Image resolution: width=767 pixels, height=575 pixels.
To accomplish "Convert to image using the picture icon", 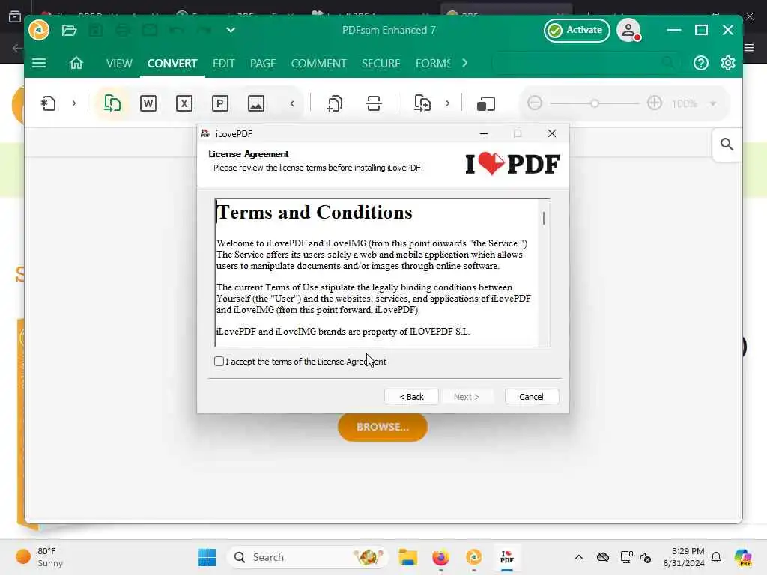I will 256,103.
